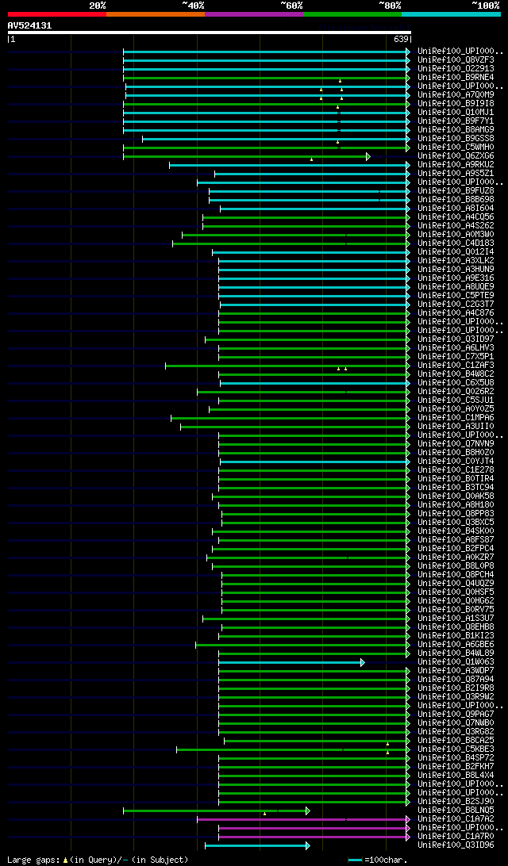Viewport: 508px width, 866px height.
Task: Select the UniRef100_Q7NVN9 label
Action: point(456,444)
